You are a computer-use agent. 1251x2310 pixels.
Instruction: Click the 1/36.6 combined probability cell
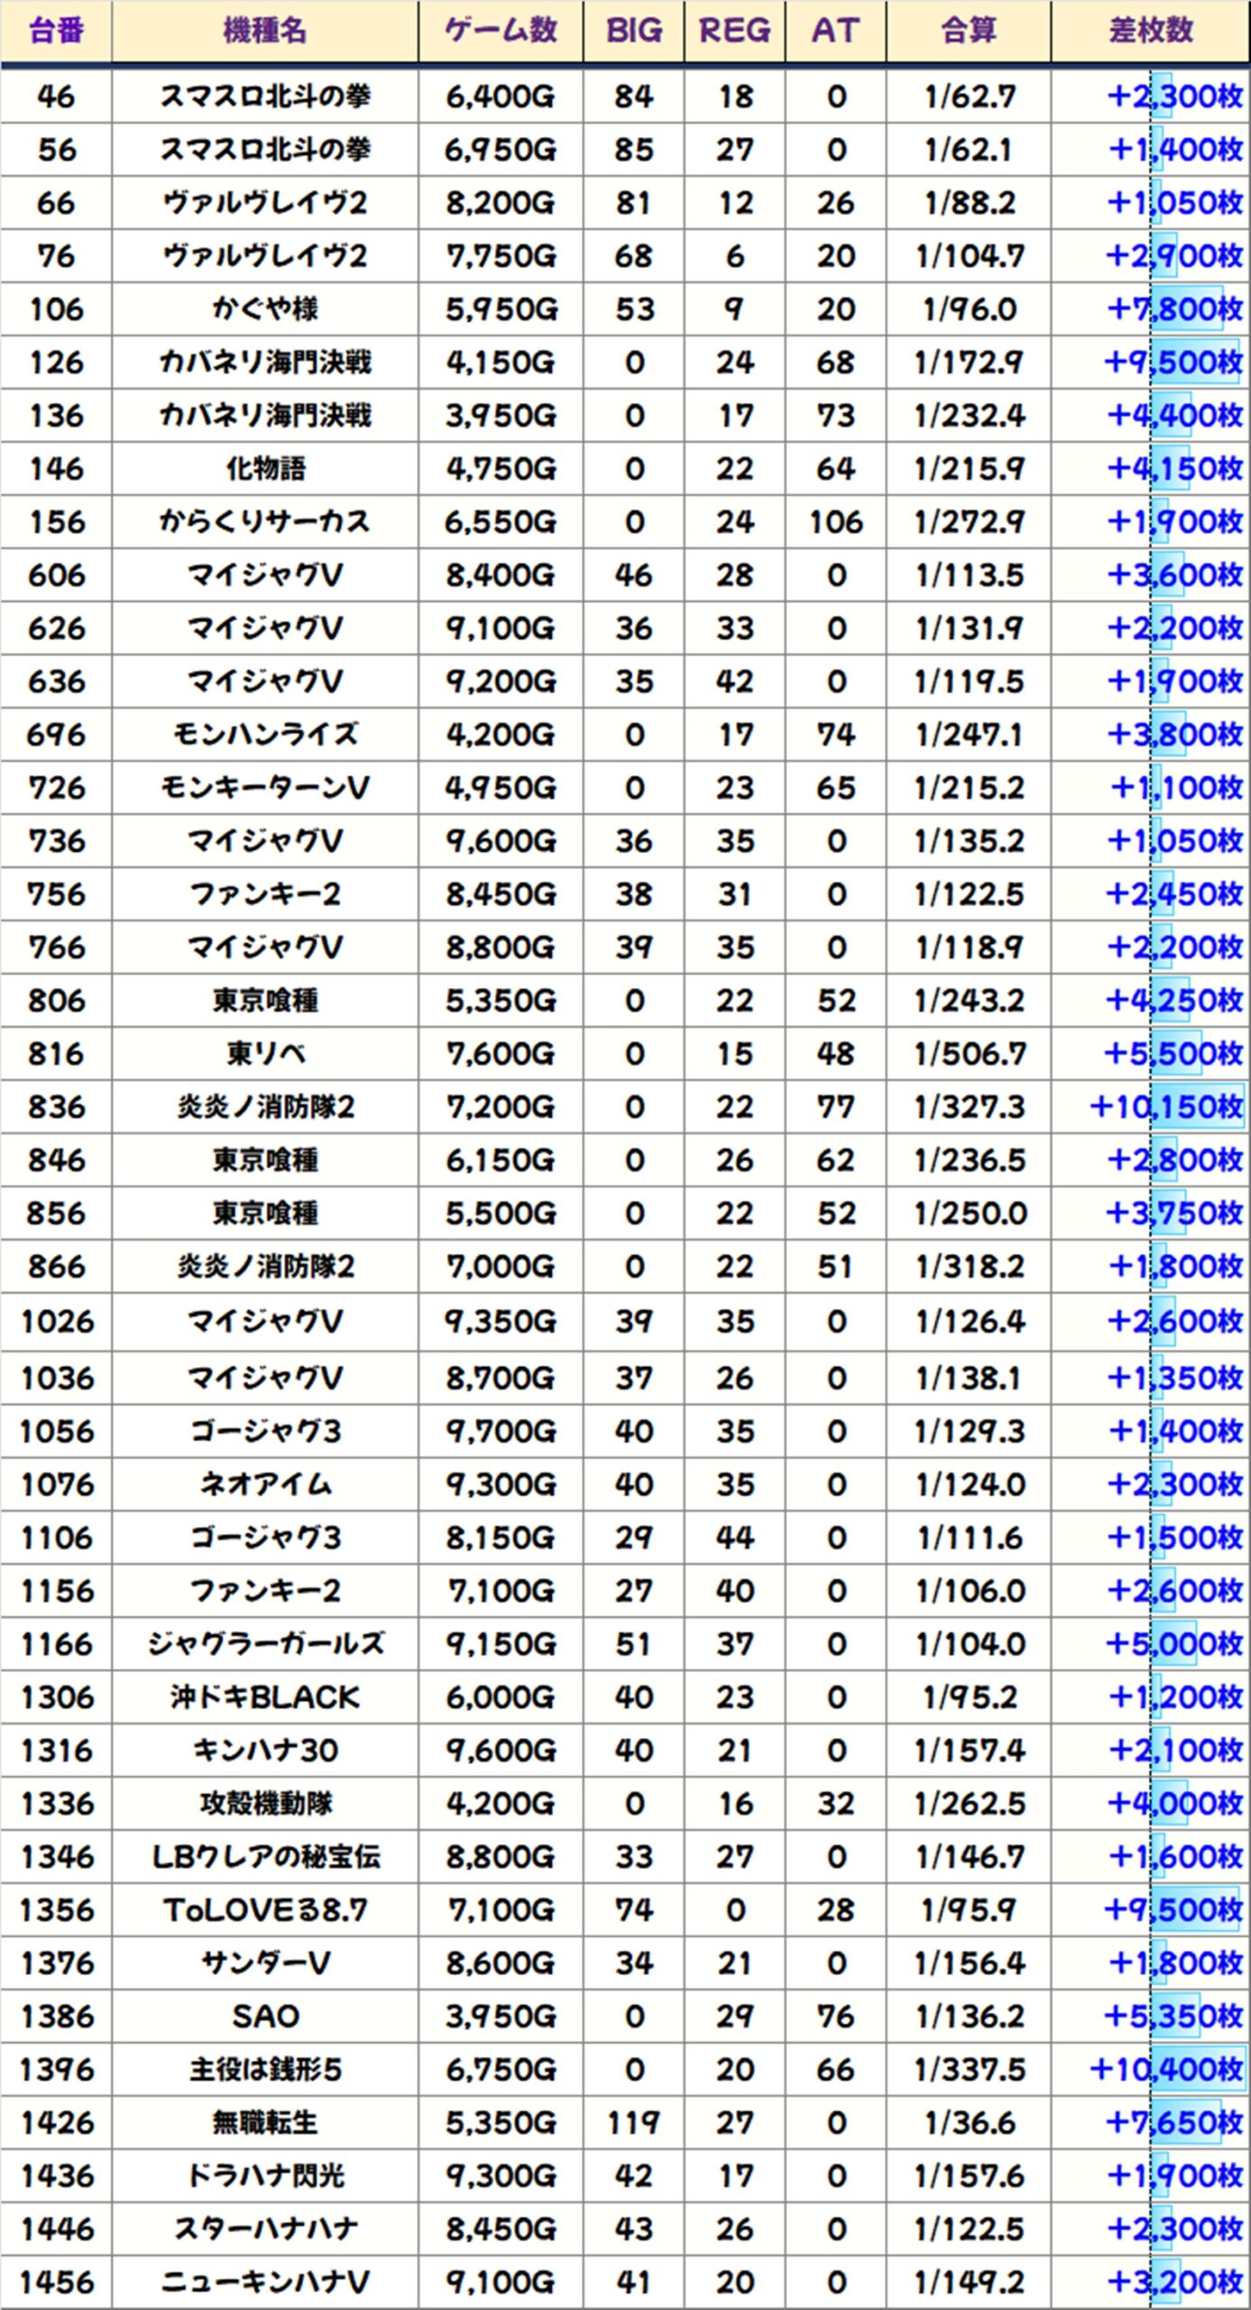pyautogui.click(x=969, y=2122)
